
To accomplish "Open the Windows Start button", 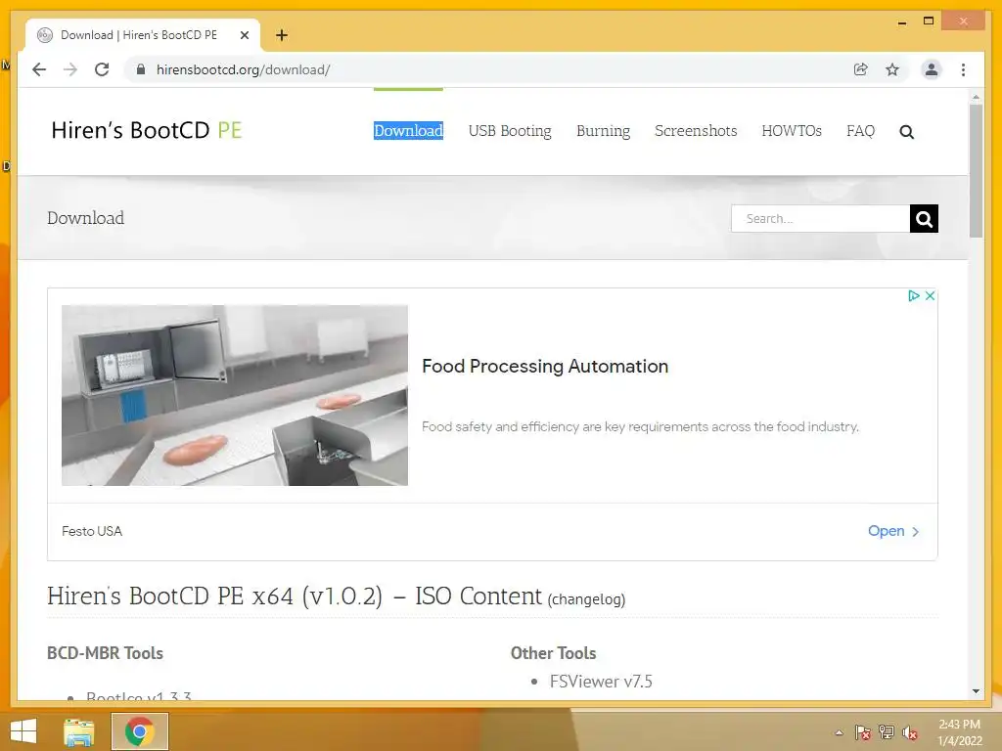I will click(x=23, y=731).
